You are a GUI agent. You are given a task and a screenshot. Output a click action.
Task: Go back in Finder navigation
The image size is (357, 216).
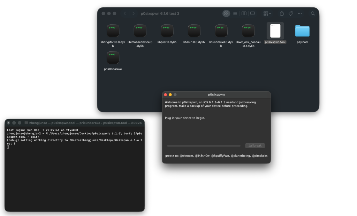(x=125, y=14)
